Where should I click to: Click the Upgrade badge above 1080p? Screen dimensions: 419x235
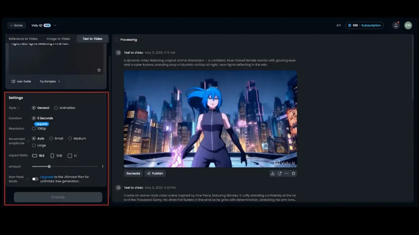[41, 124]
